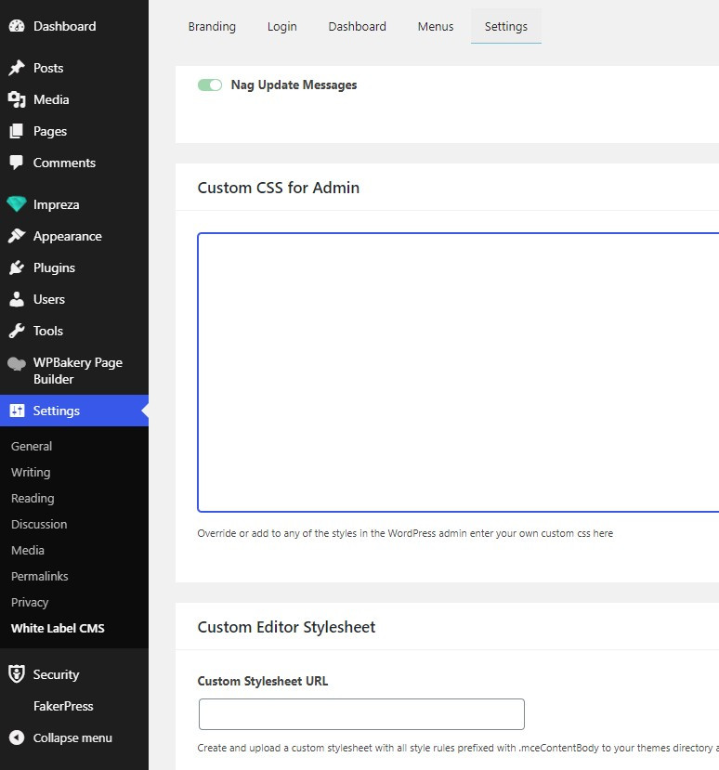This screenshot has width=719, height=770.
Task: Click the Tools wrench icon
Action: point(17,331)
